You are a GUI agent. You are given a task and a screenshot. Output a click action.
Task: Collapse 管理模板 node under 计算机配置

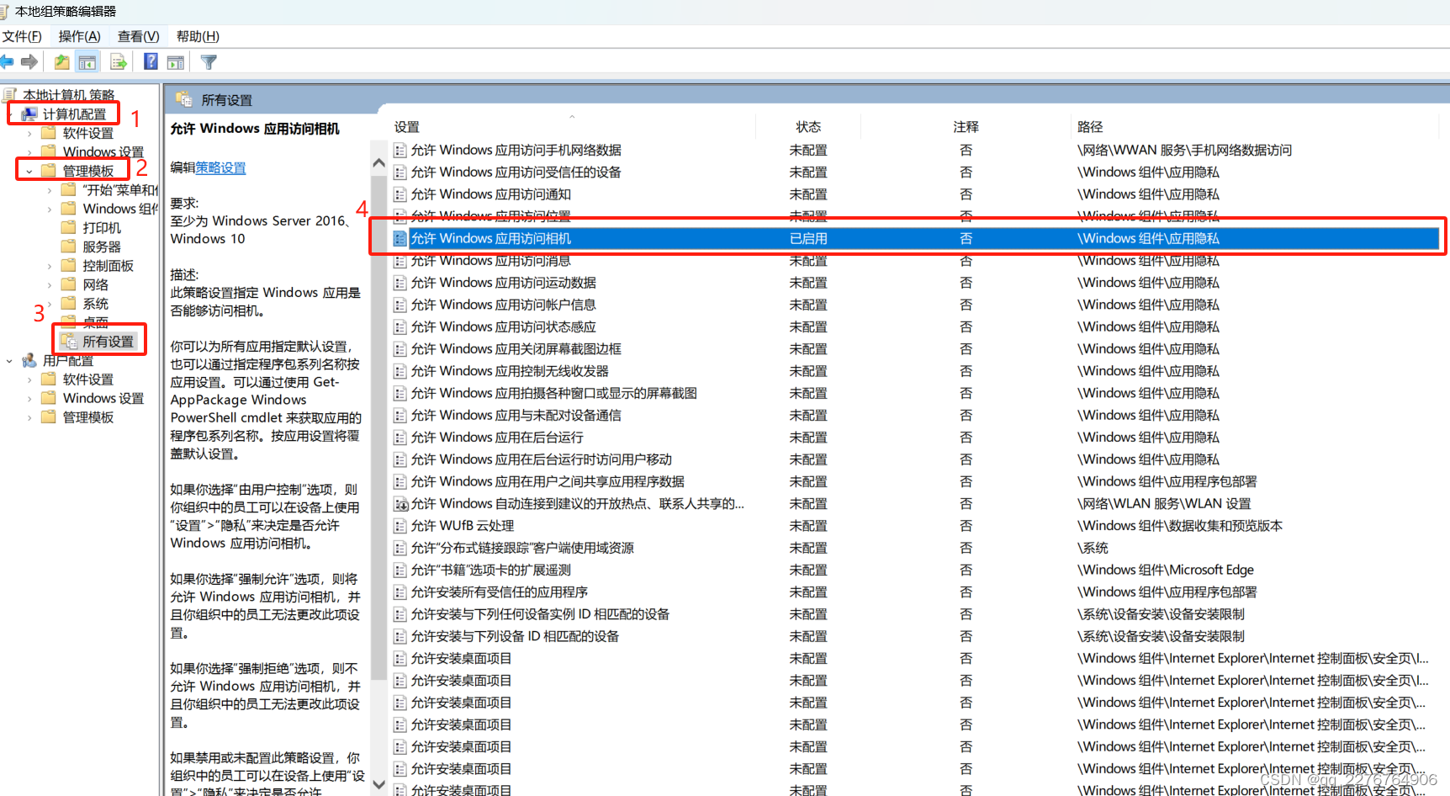click(x=29, y=171)
